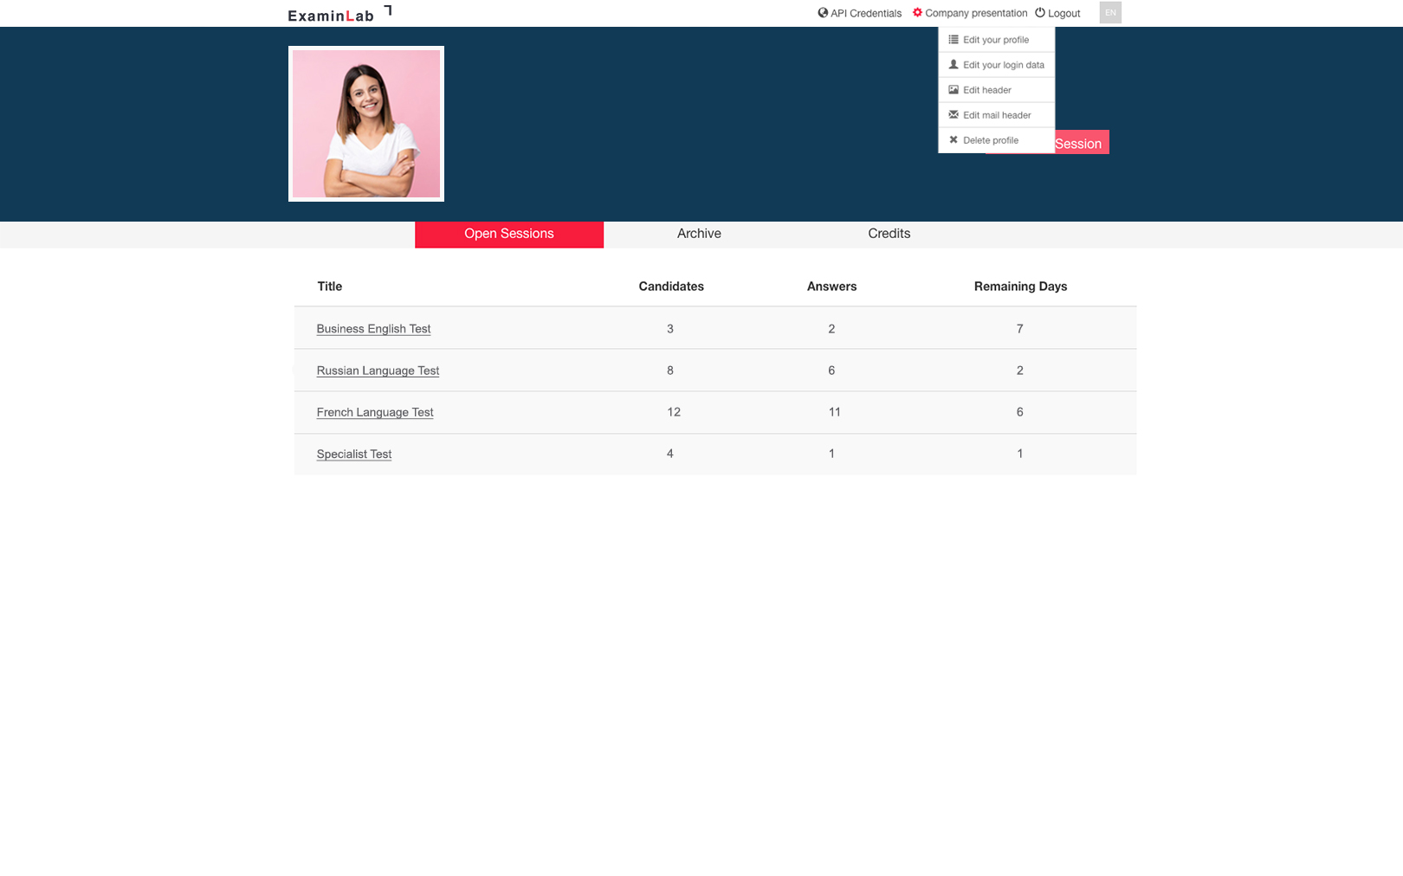
Task: Click the profile photo thumbnail
Action: click(366, 124)
